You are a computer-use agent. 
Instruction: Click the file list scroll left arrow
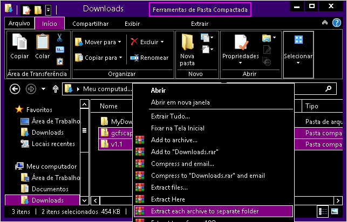(96, 201)
